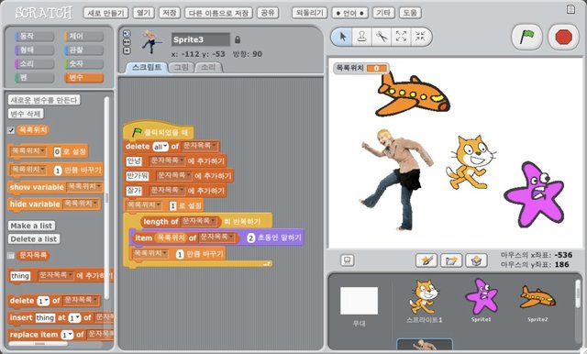This screenshot has width=587, height=354.
Task: Open the all dropdown in delete block
Action: (x=161, y=147)
